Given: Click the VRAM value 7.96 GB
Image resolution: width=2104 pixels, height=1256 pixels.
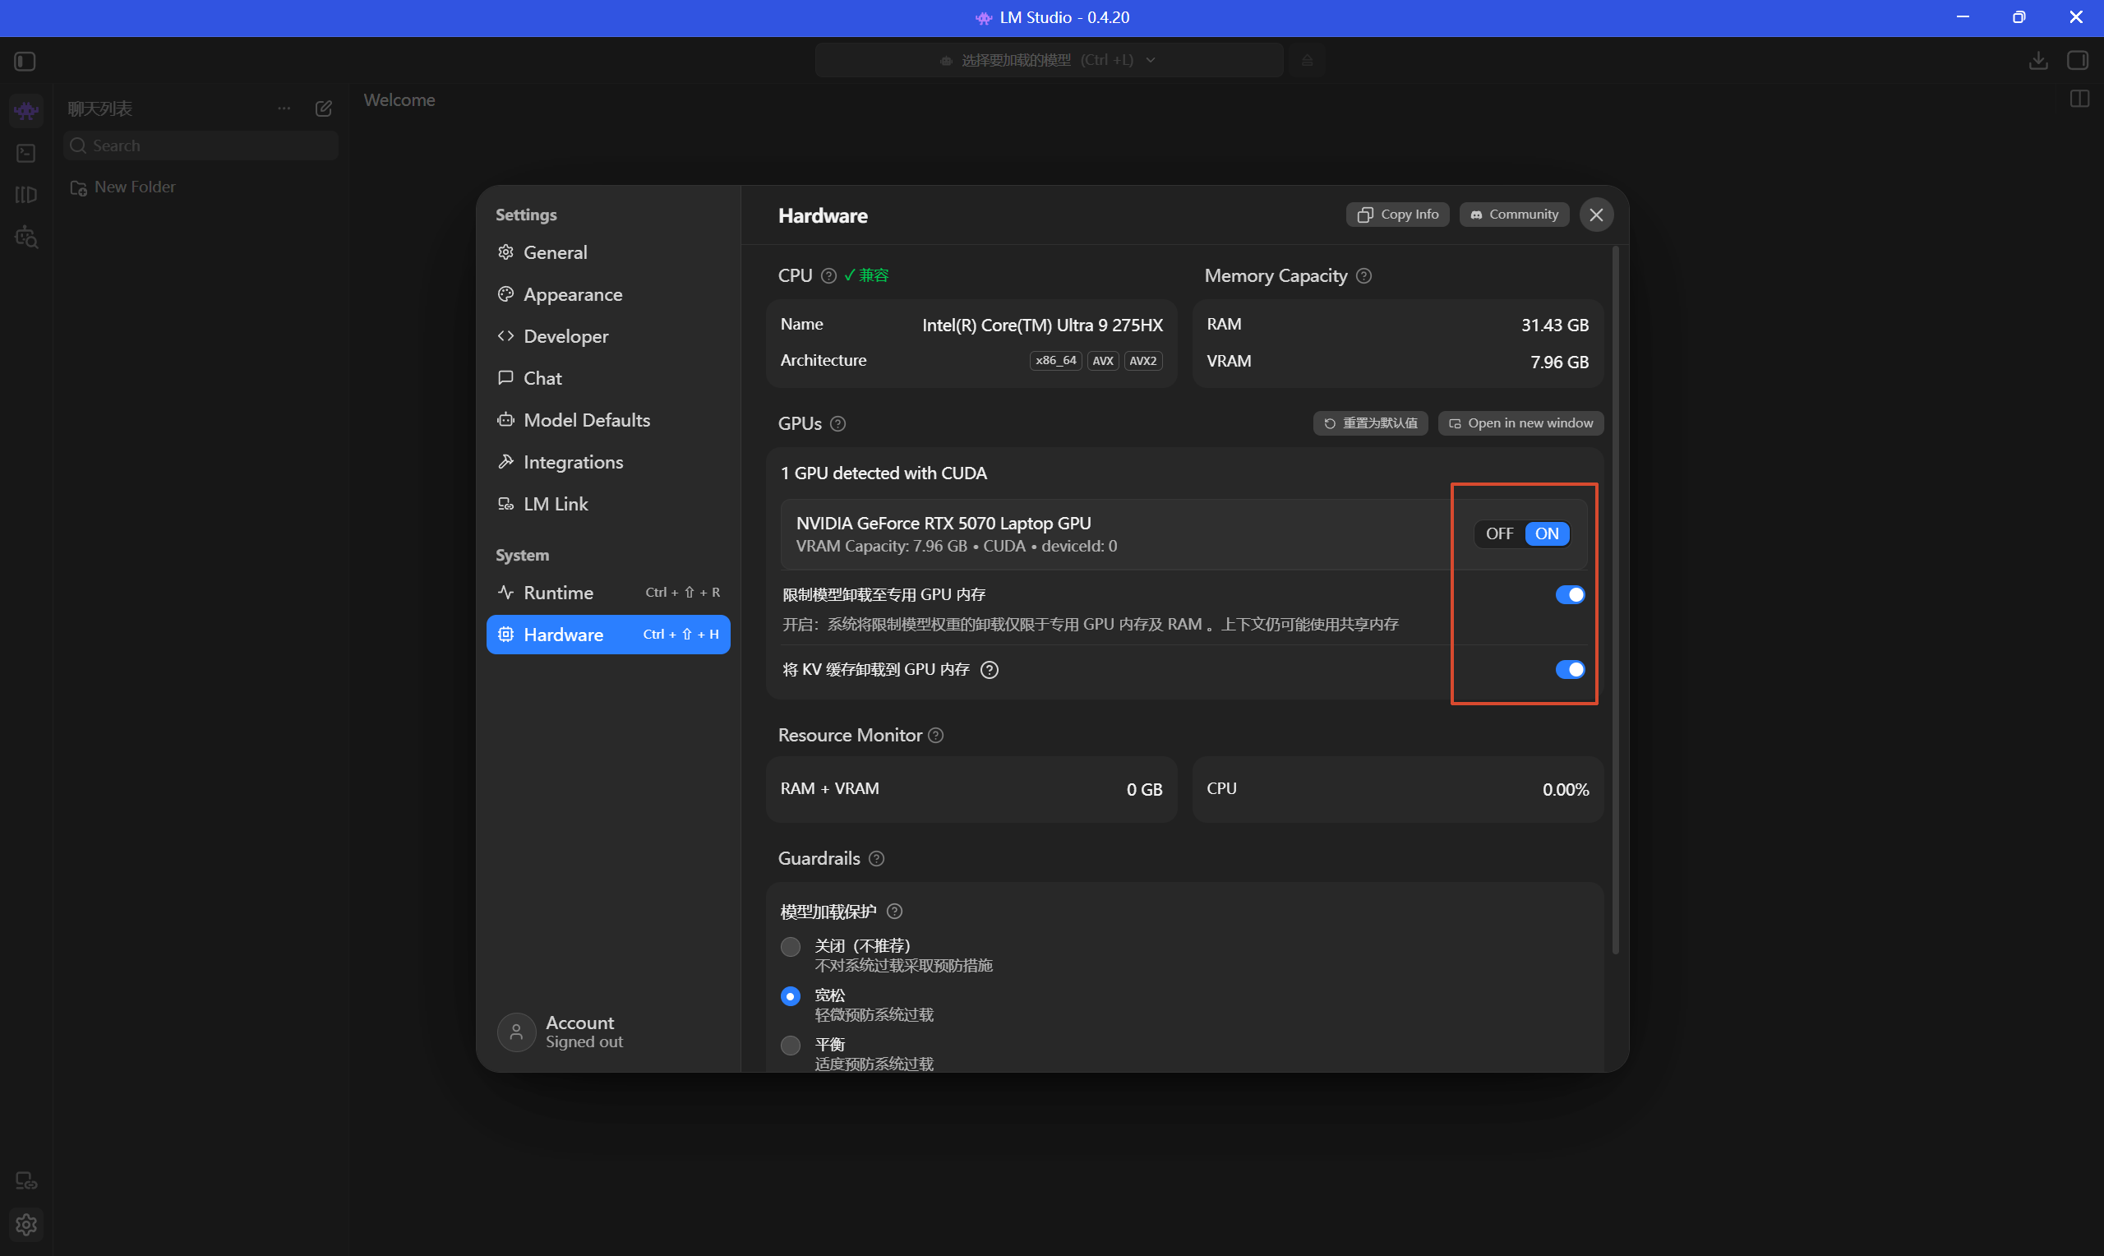Looking at the screenshot, I should coord(1559,362).
